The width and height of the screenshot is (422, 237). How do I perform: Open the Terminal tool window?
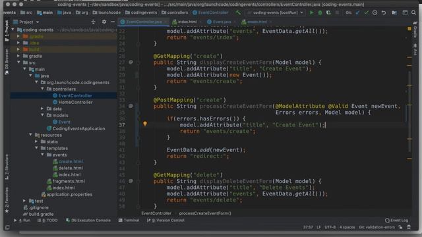tap(129, 221)
